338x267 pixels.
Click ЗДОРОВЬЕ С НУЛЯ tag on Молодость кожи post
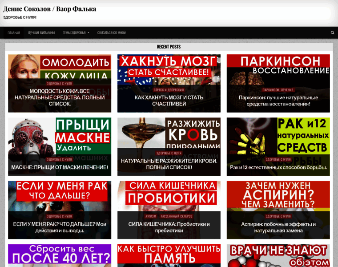coord(60,84)
